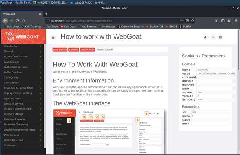240x155 pixels.
Task: Open the Firefox library icon
Action: click(x=217, y=20)
